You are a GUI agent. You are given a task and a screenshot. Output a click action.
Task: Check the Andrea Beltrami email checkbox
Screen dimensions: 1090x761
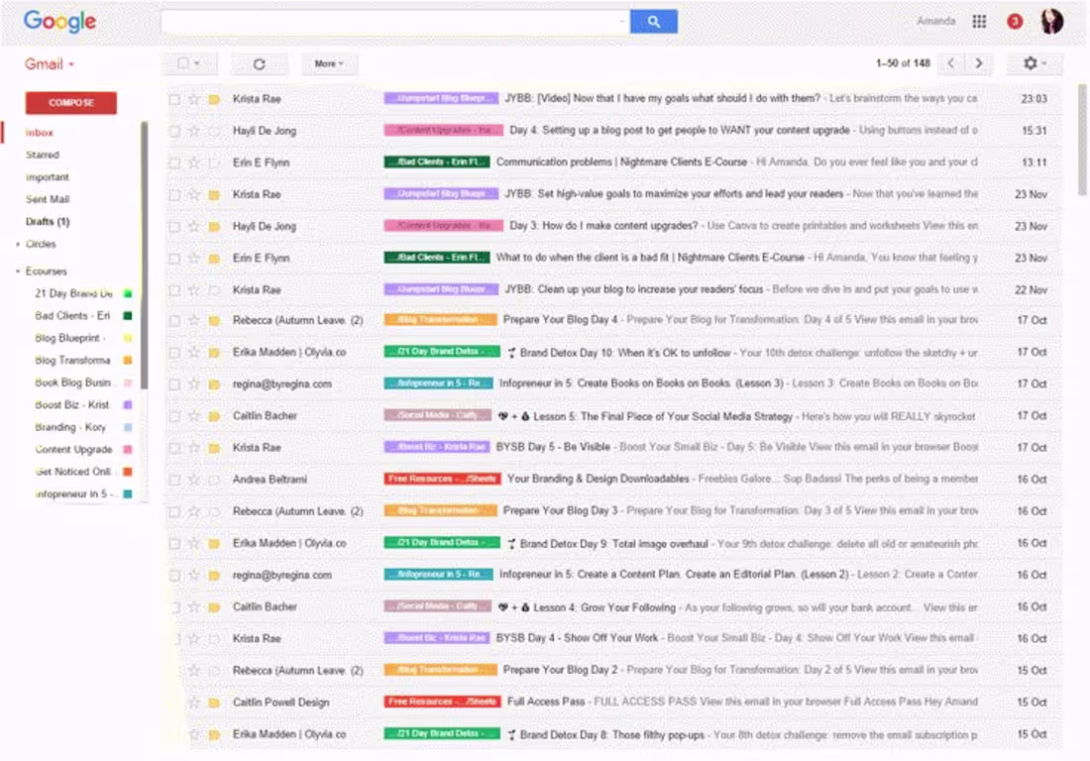pyautogui.click(x=174, y=480)
